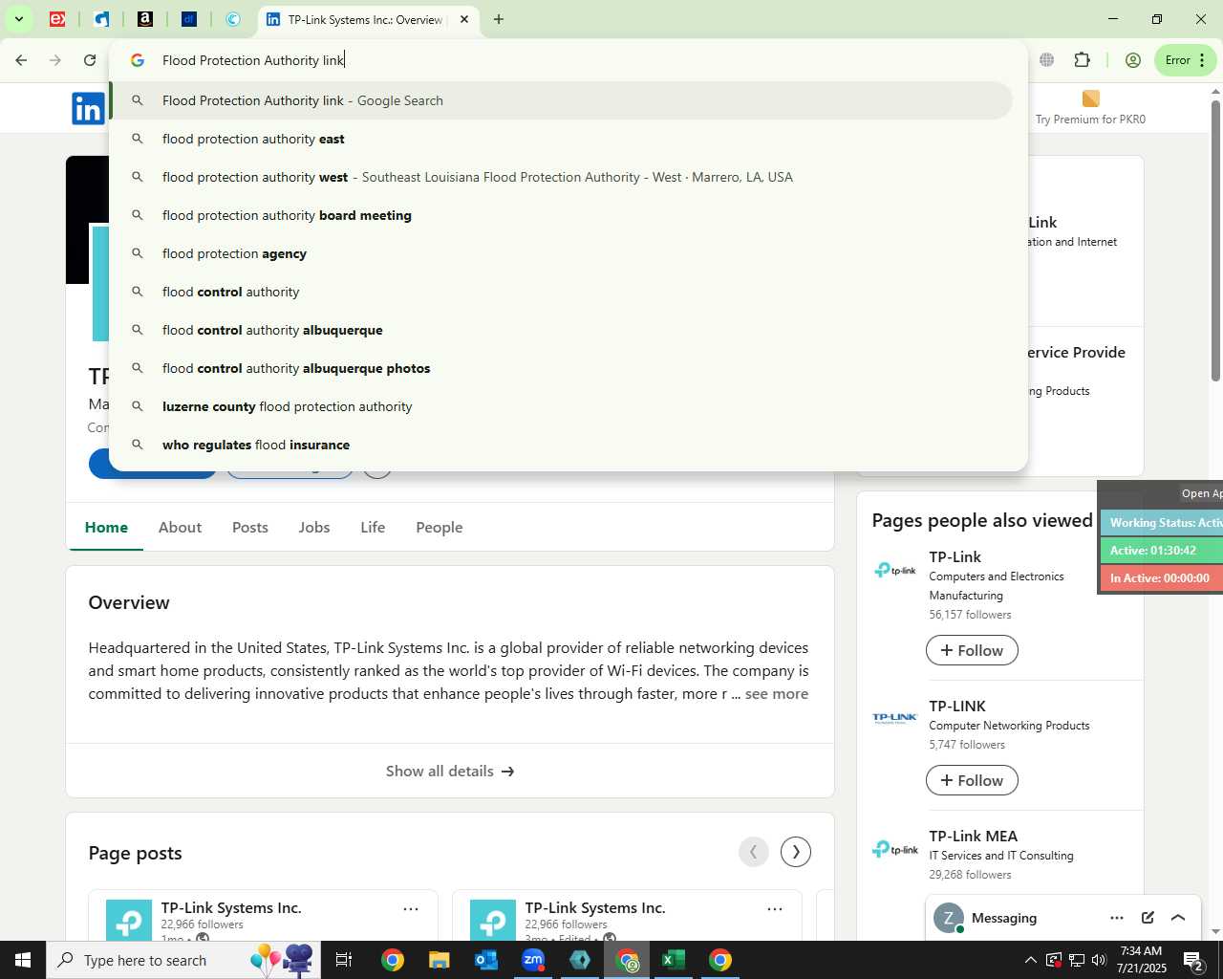Click the browser back arrow
The height and width of the screenshot is (979, 1223).
[21, 60]
